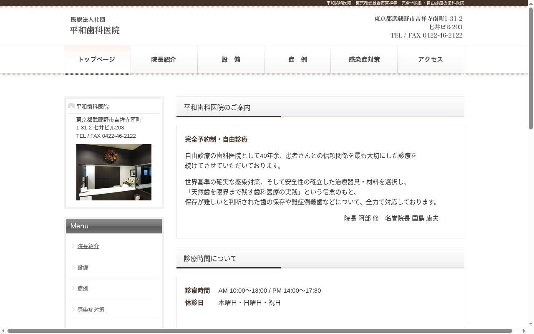Click the 診察時間 label

197,291
